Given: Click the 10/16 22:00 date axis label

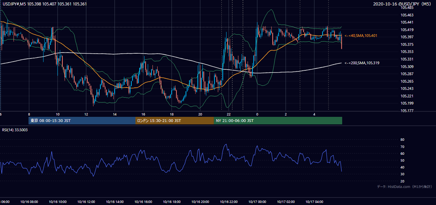Looking at the screenshot, I should 229,202.
